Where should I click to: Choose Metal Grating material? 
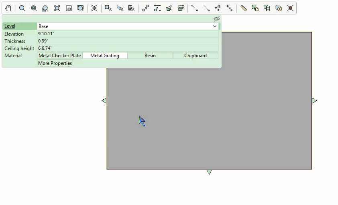click(x=105, y=56)
